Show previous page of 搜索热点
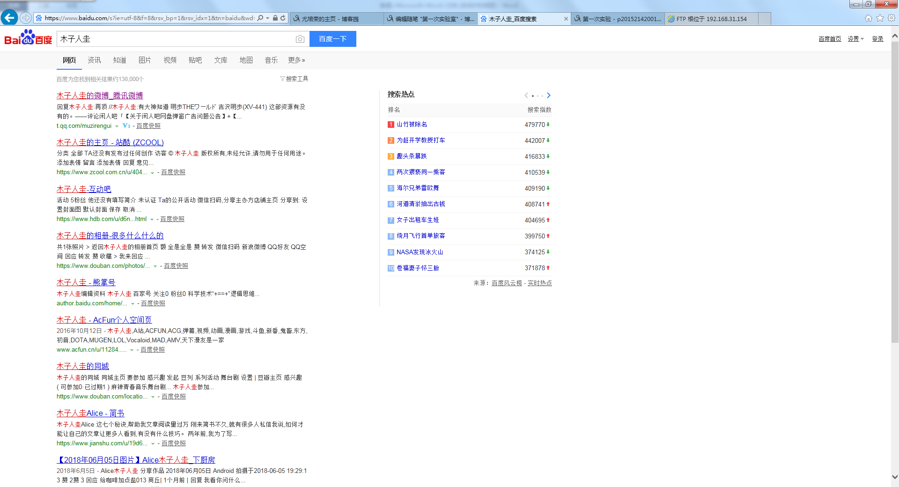This screenshot has height=487, width=899. (x=526, y=95)
